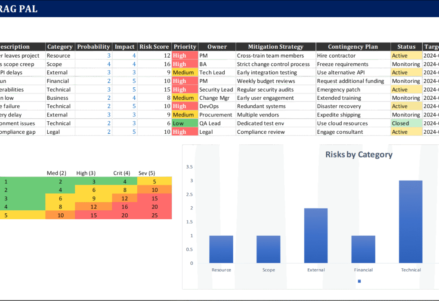Screen dimensions: 439x301
Task: Click the green Low priority cell
Action: point(185,123)
